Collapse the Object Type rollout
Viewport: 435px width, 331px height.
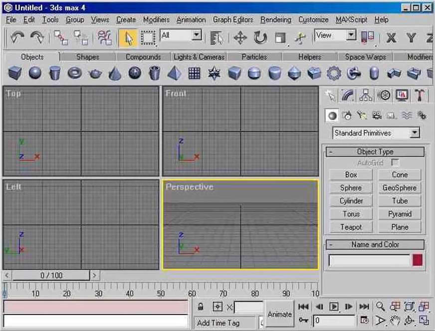(375, 152)
